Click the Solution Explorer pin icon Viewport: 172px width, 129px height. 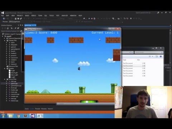point(20,25)
